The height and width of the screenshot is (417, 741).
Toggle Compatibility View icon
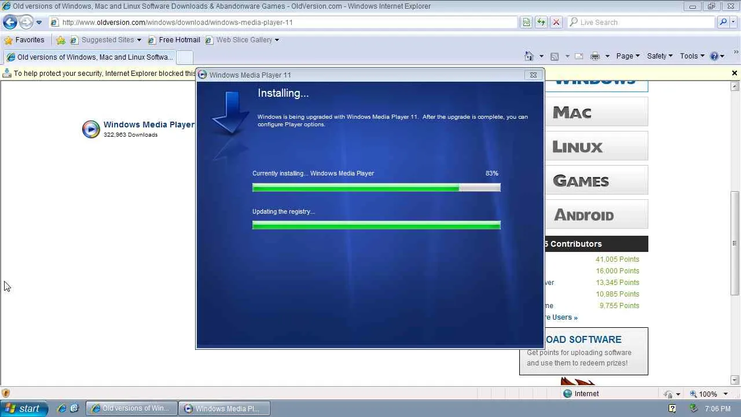tap(526, 23)
